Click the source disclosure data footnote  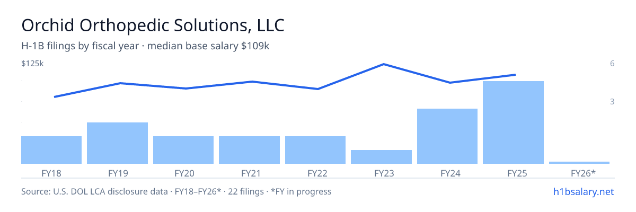[176, 191]
